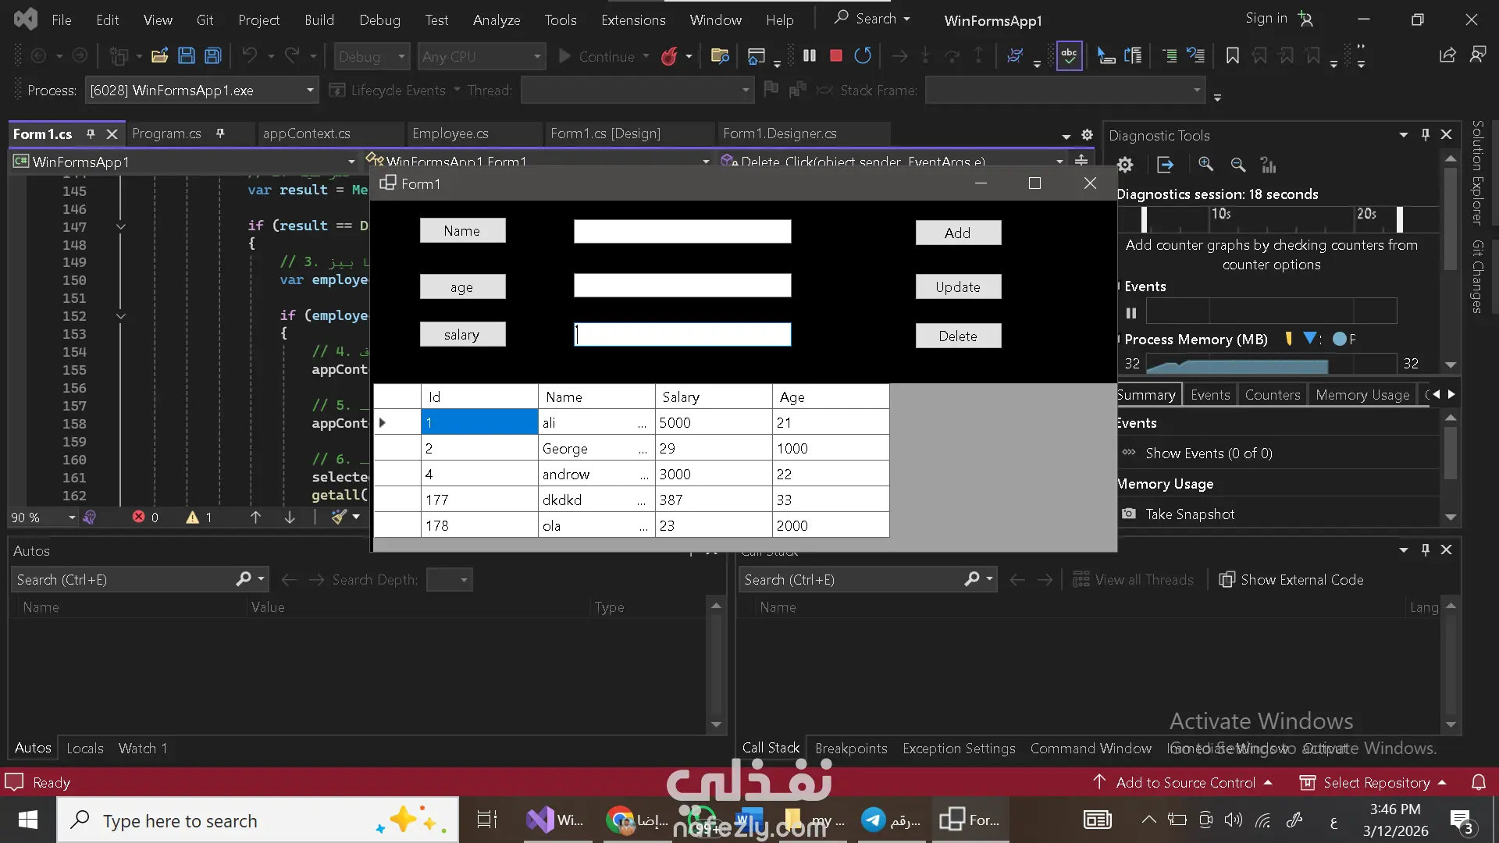
Task: Click the salary text input field
Action: coord(682,335)
